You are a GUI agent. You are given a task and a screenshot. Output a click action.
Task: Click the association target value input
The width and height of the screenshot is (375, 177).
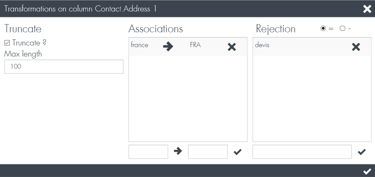208,152
